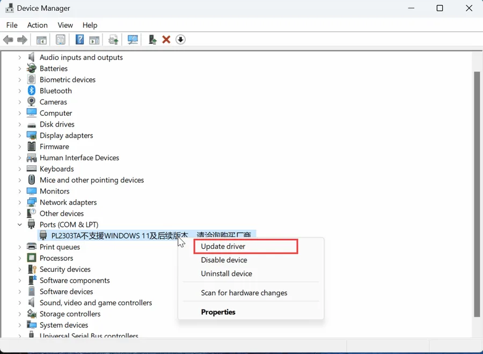
Task: Open the File menu
Action: pyautogui.click(x=12, y=25)
